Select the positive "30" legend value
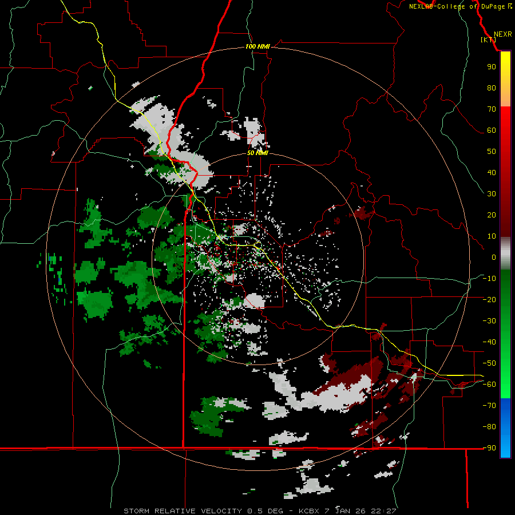Viewport: 515px width, 515px height. (x=492, y=194)
